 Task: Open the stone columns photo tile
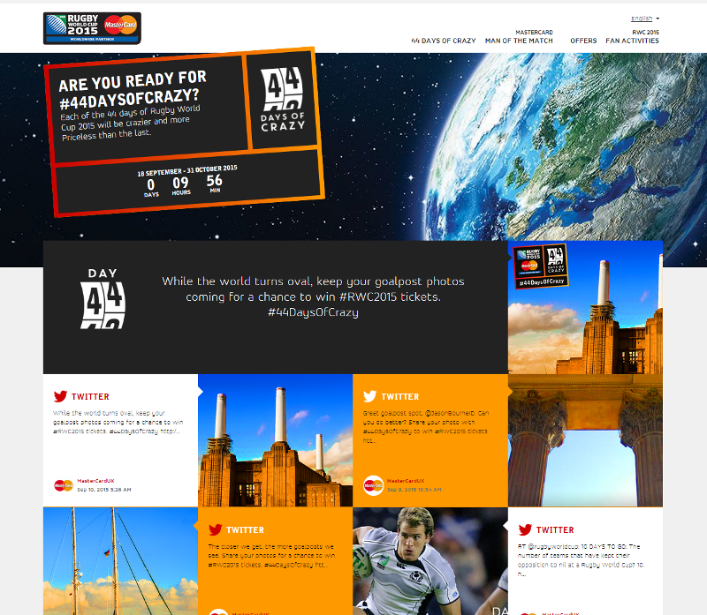[585, 440]
